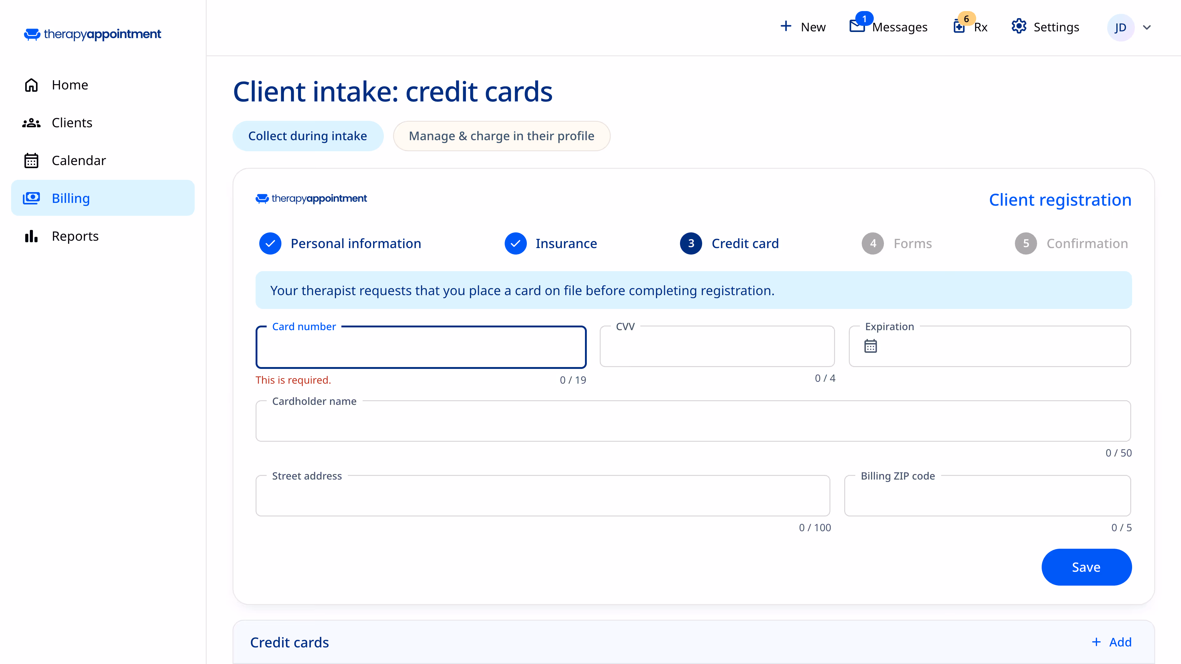
Task: Click the Billing money icon
Action: pyautogui.click(x=31, y=198)
